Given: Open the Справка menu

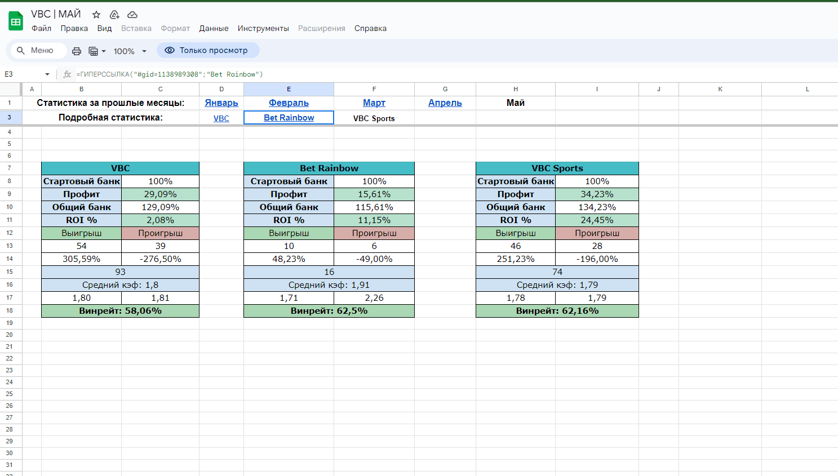Looking at the screenshot, I should click(x=370, y=28).
